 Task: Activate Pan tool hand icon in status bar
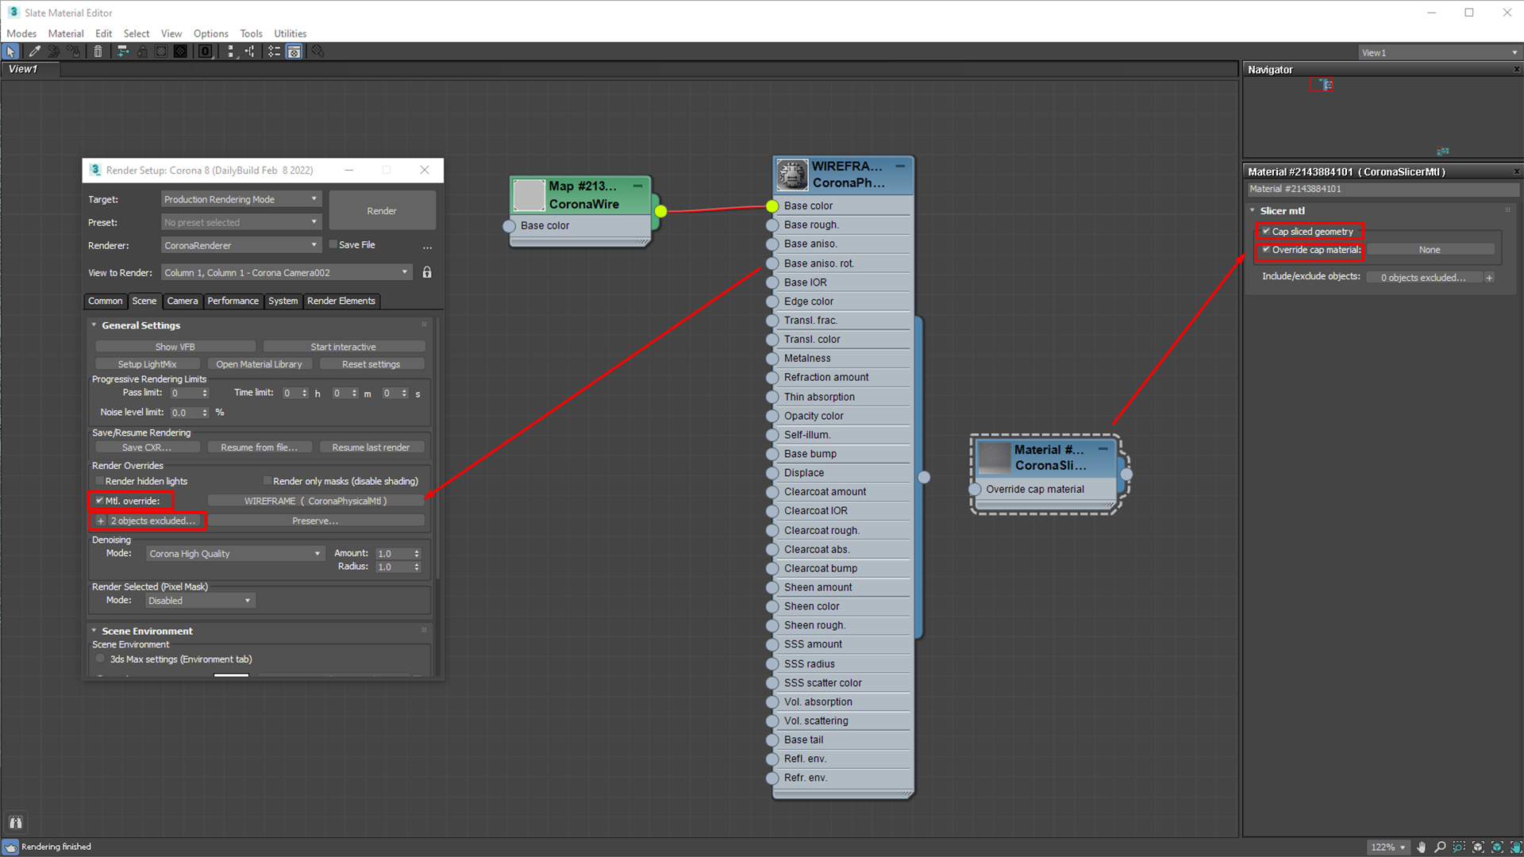click(x=1421, y=847)
